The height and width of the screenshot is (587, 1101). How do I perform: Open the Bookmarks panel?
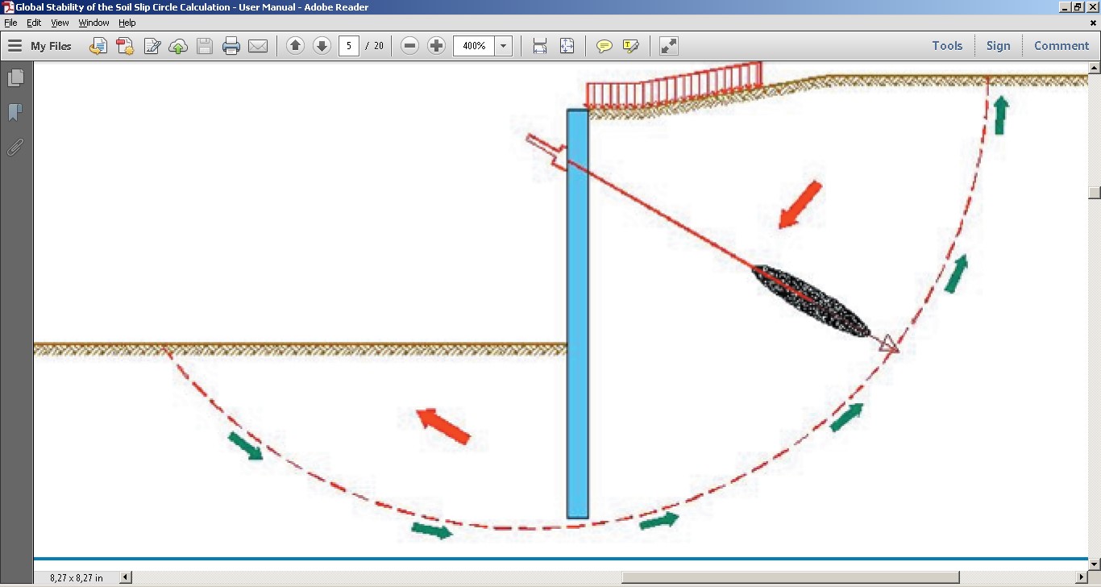pos(15,113)
